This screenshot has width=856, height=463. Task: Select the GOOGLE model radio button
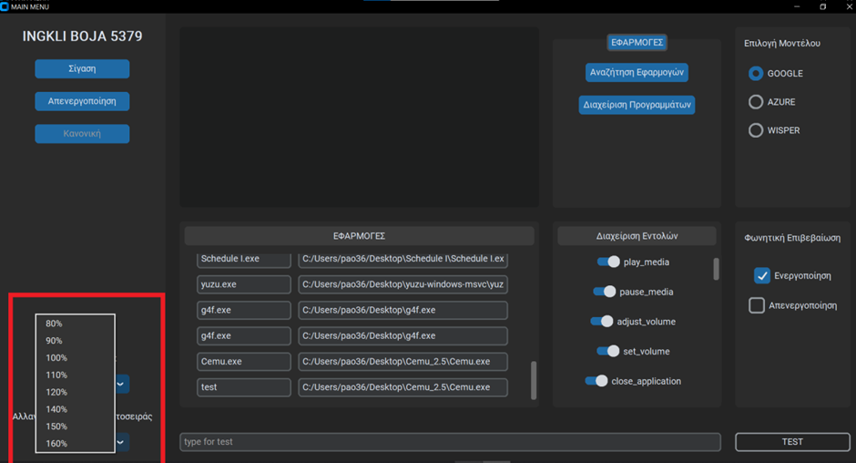tap(756, 73)
